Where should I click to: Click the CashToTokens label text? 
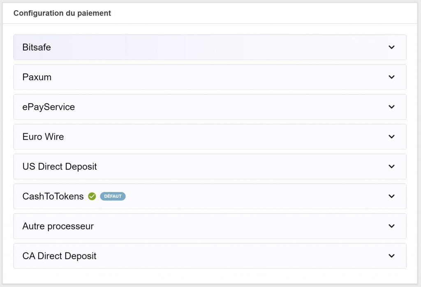coord(53,196)
